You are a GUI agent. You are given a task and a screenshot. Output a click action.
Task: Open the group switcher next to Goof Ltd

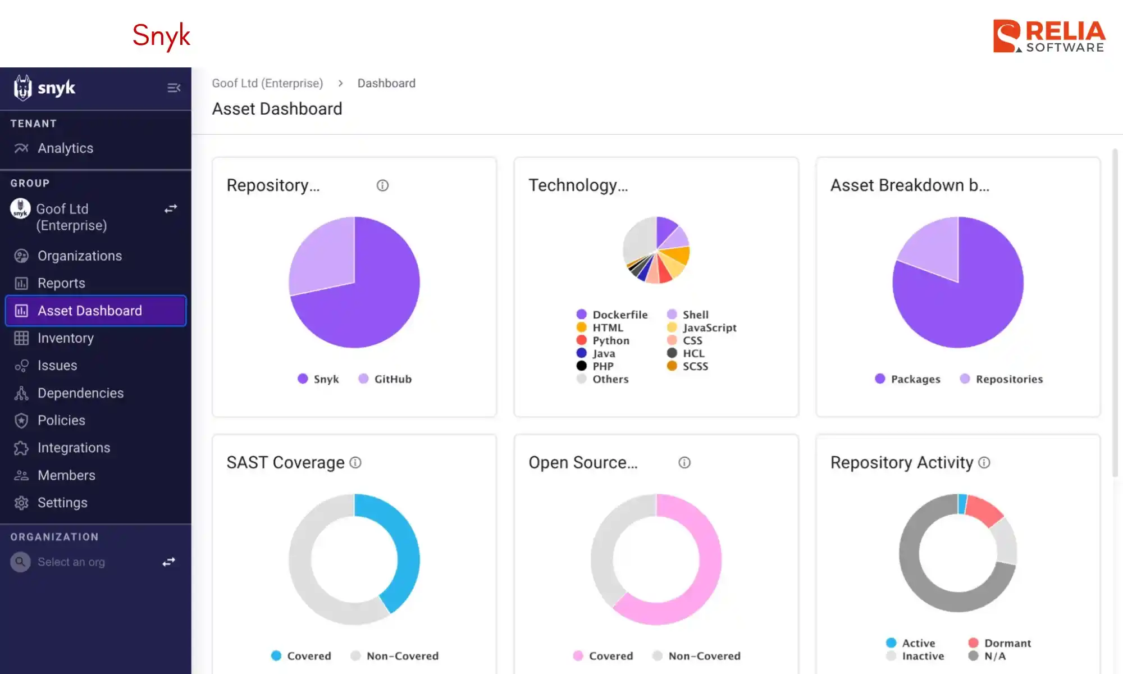tap(171, 208)
